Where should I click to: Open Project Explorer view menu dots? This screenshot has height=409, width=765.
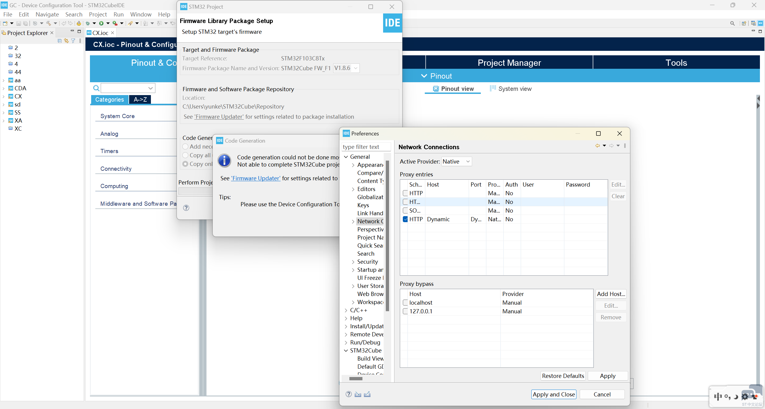point(80,41)
